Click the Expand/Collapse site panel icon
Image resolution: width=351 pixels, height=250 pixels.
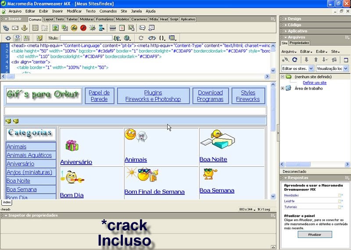pyautogui.click(x=346, y=60)
